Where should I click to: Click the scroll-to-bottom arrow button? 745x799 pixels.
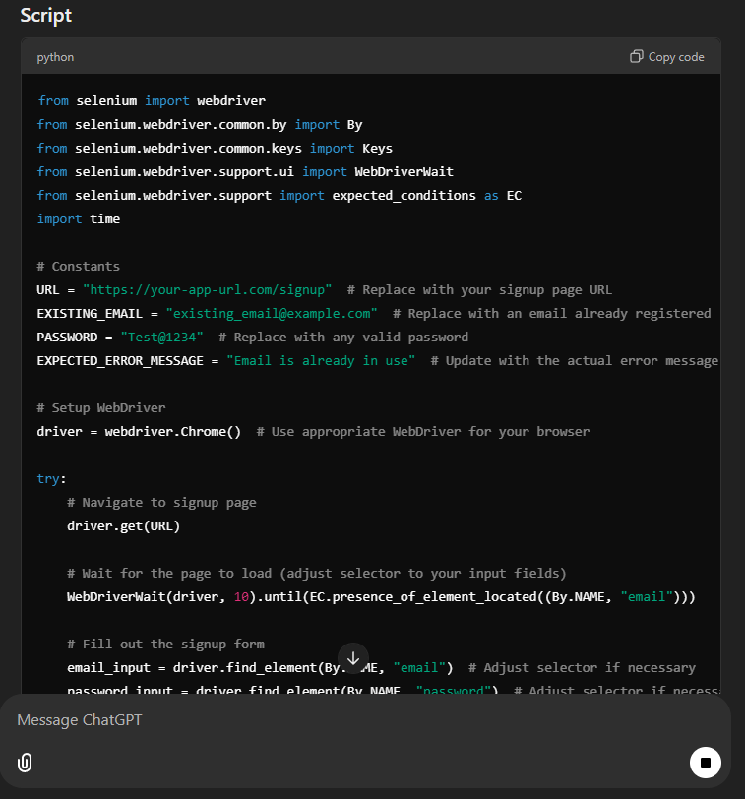pyautogui.click(x=353, y=658)
